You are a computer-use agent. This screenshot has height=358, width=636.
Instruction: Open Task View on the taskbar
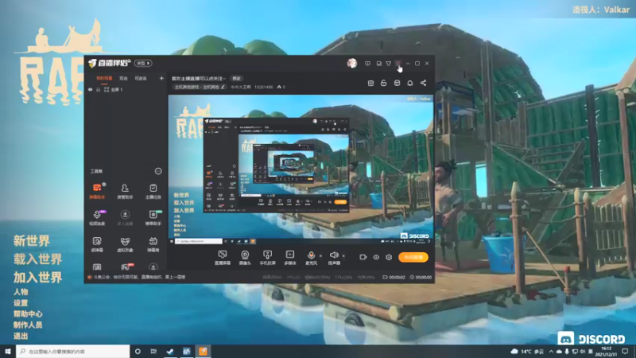[153, 351]
